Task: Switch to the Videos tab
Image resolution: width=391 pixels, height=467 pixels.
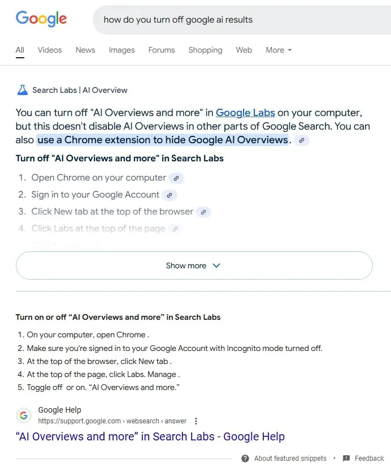Action: pyautogui.click(x=50, y=50)
